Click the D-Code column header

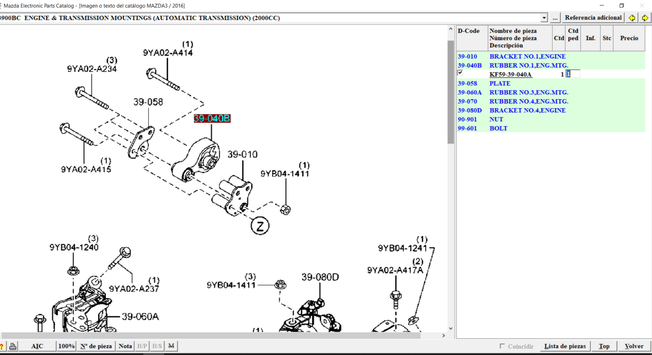coord(472,38)
